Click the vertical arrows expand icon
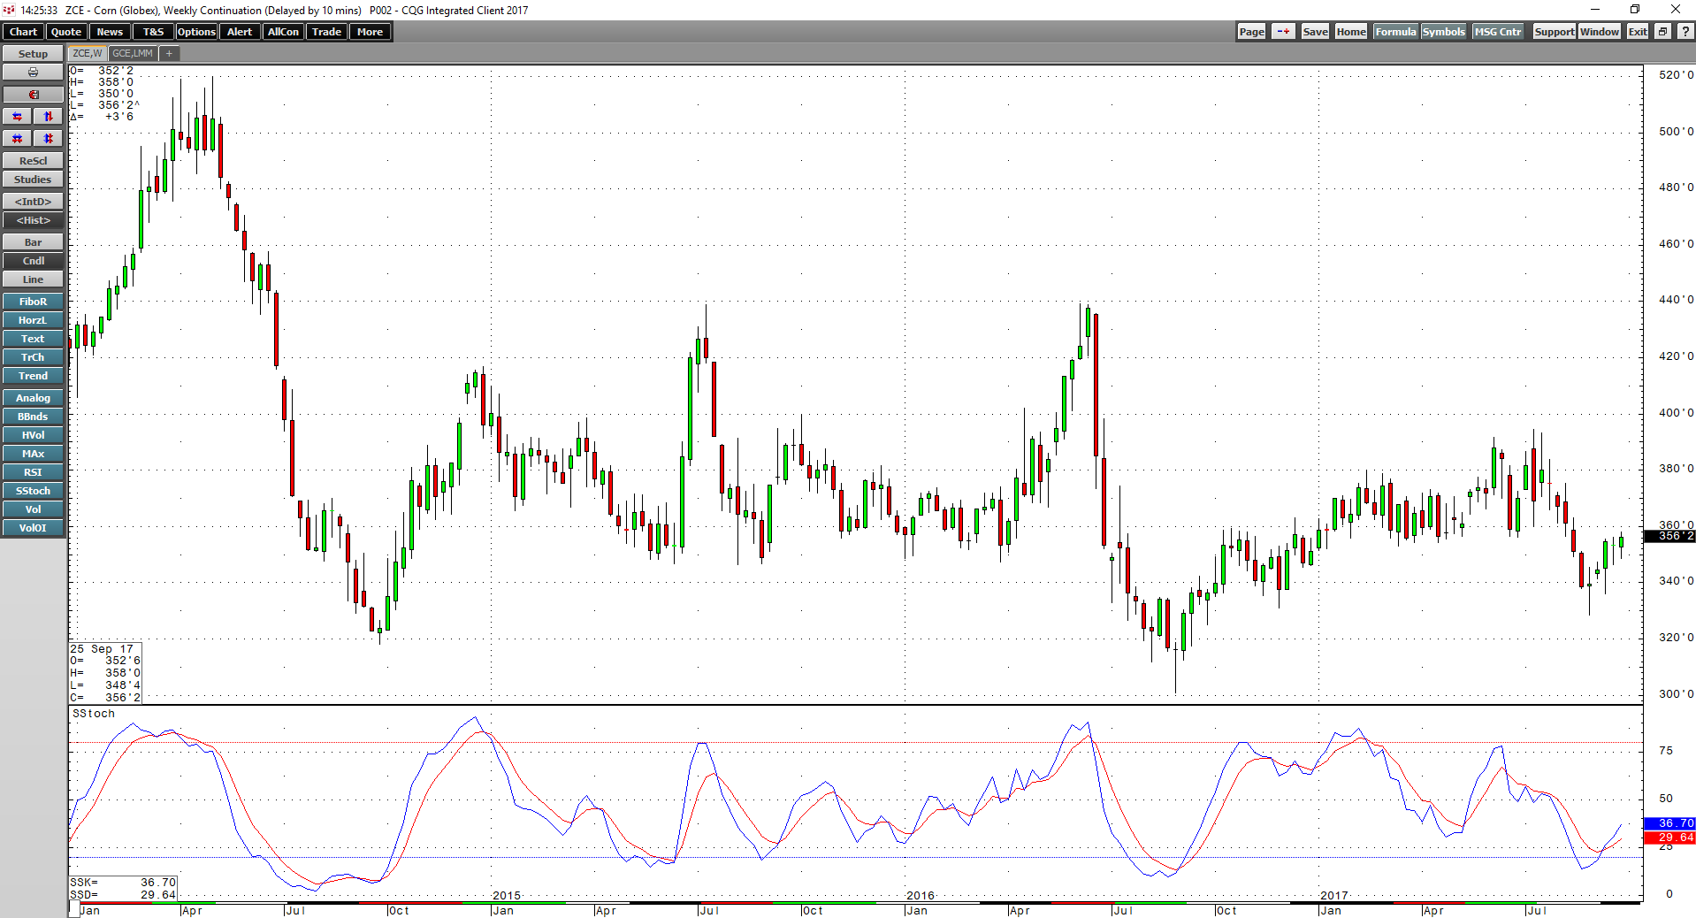Viewport: 1696px width, 918px height. 49,117
